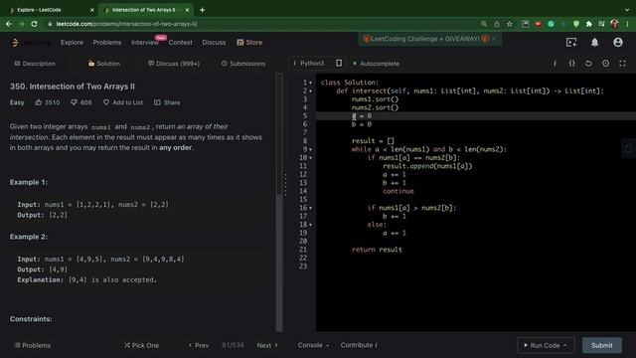Open Run Code options arrow
The image size is (636, 358).
pyautogui.click(x=565, y=345)
